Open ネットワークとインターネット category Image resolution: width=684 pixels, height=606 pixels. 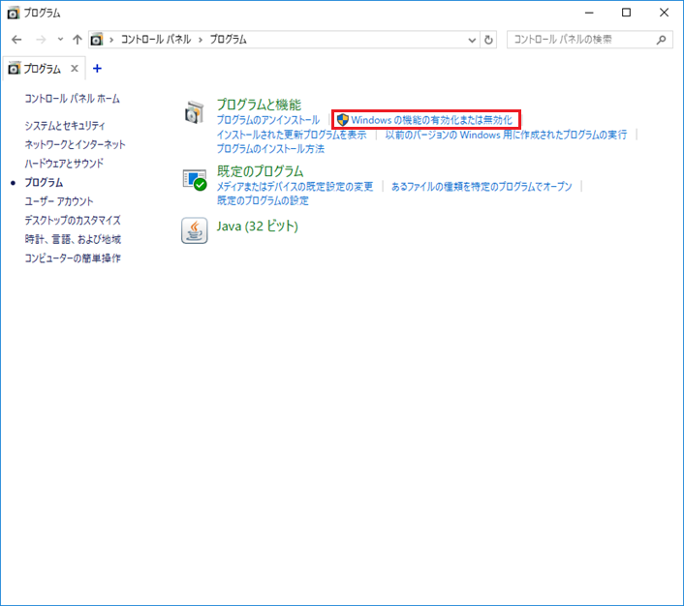click(x=75, y=145)
